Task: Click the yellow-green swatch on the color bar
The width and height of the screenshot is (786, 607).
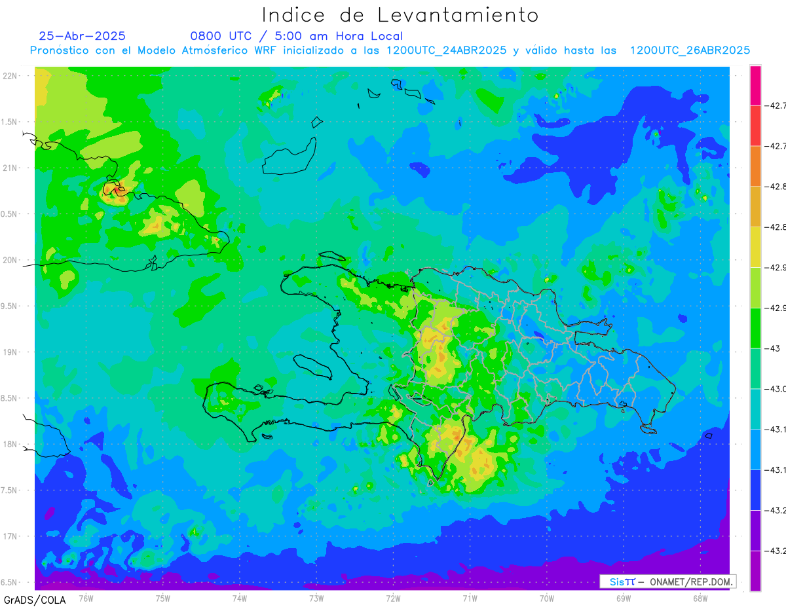Action: (x=755, y=287)
